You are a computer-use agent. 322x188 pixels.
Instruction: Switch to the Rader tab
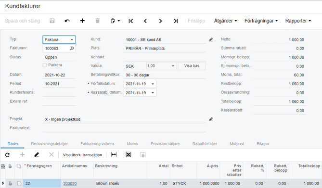[13, 144]
